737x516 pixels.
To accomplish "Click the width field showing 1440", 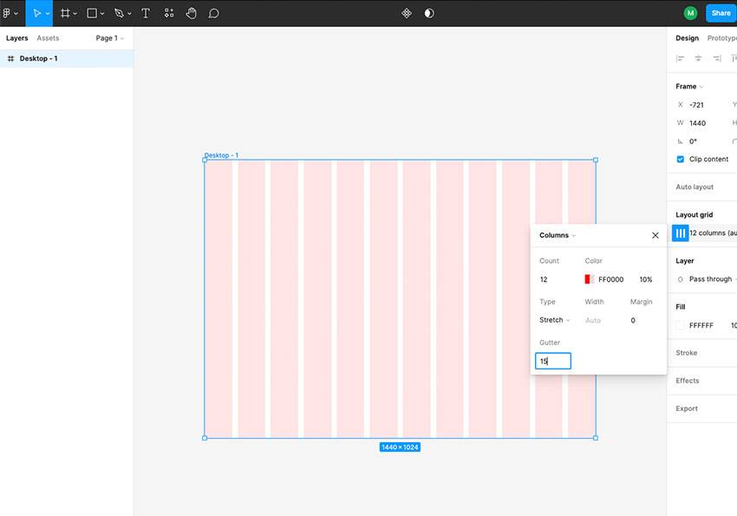I will click(x=697, y=123).
